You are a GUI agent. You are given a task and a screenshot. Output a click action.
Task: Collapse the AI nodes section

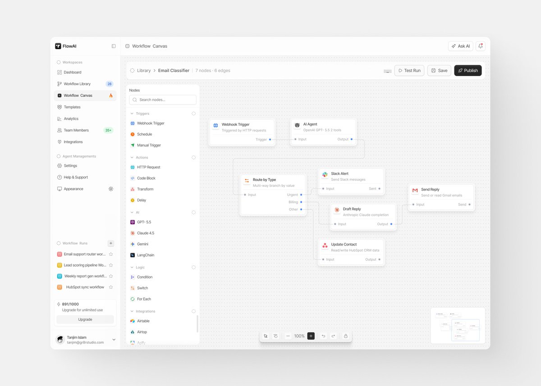(x=132, y=212)
